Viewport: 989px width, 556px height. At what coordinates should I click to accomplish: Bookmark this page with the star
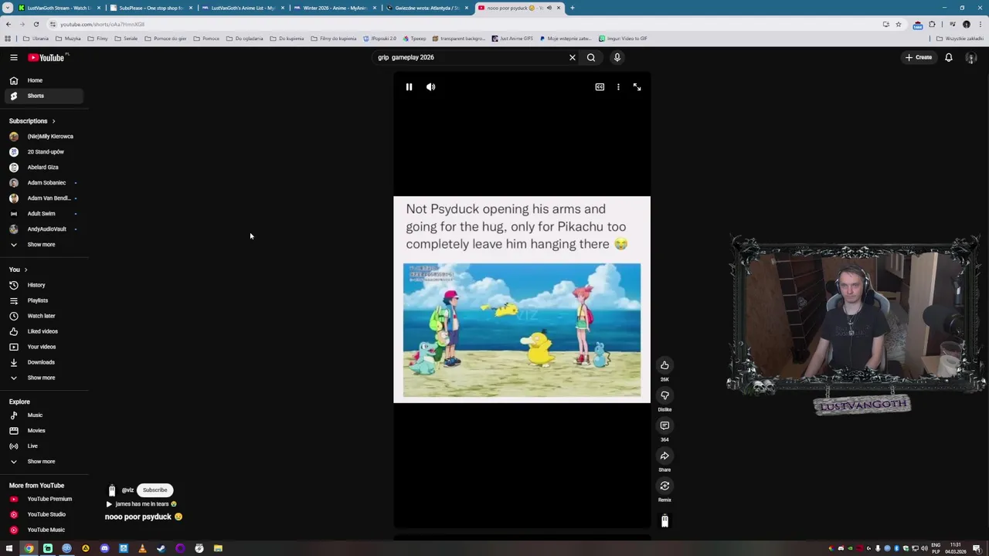[x=898, y=24]
